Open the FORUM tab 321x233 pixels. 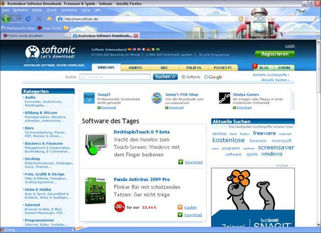(284, 68)
